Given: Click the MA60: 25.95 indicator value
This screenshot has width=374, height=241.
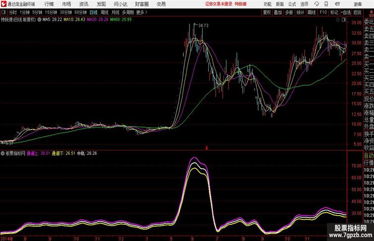Looking at the screenshot, I should (121, 20).
